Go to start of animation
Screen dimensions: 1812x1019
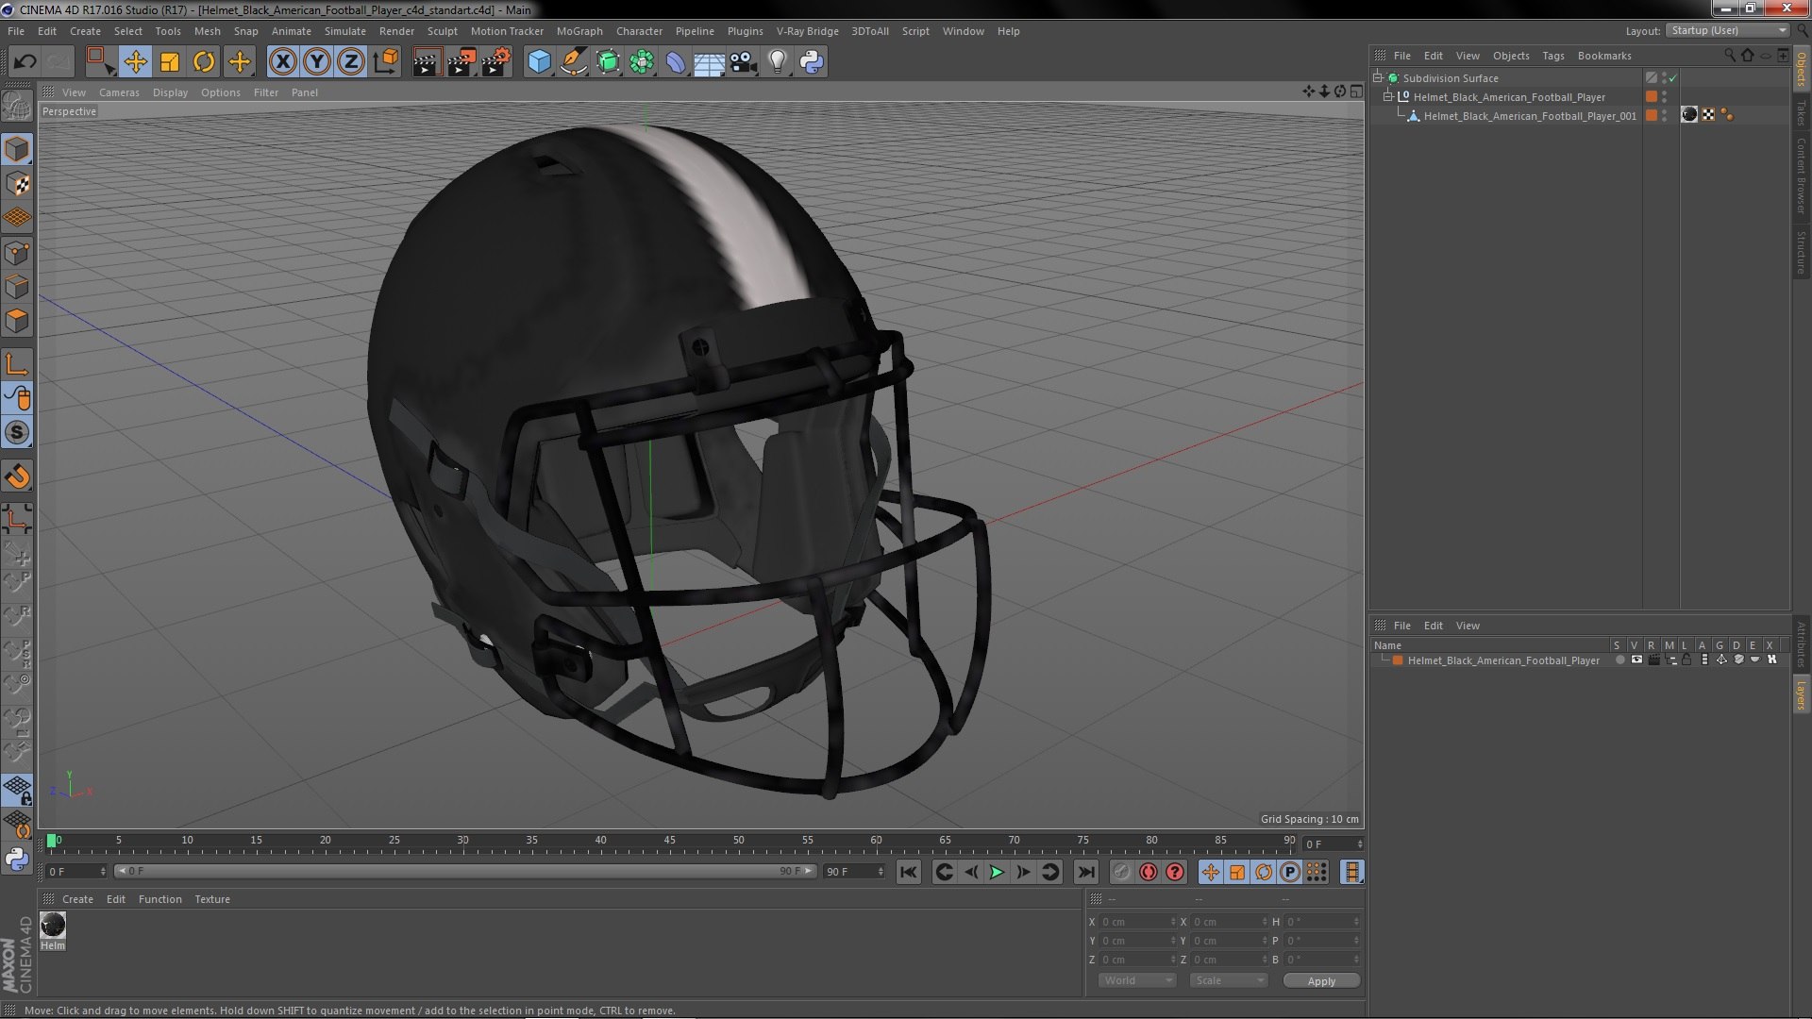tap(908, 872)
